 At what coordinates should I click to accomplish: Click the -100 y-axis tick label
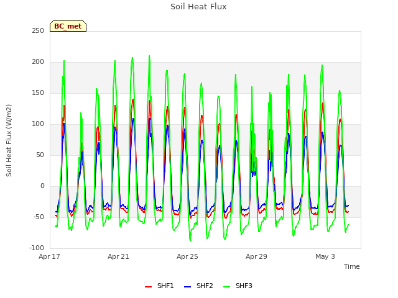pos(37,248)
